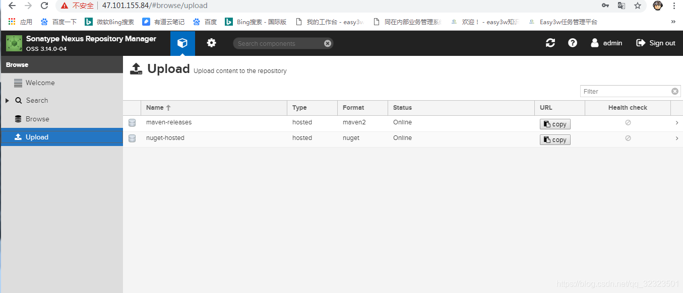
Task: Open the 有道云笔记 bookmark
Action: pyautogui.click(x=164, y=22)
